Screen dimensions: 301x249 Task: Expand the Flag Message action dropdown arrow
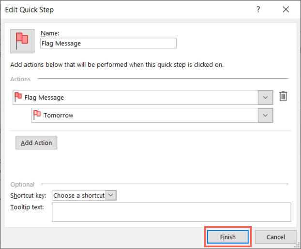[x=265, y=97]
